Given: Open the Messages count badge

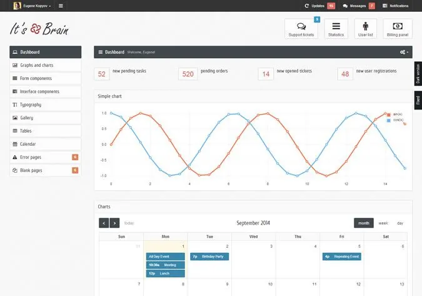Looking at the screenshot, I should pyautogui.click(x=371, y=6).
